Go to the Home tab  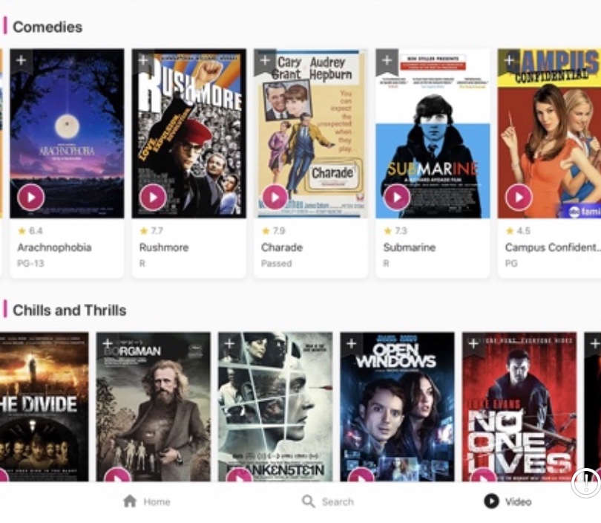147,501
